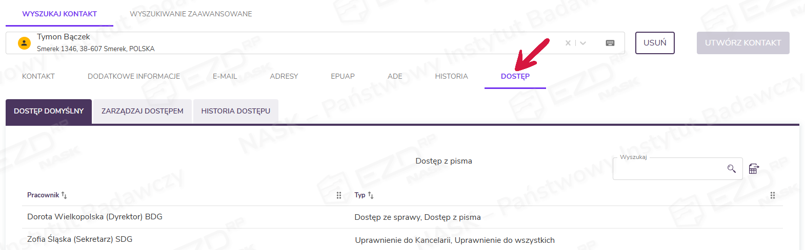Image resolution: width=805 pixels, height=250 pixels.
Task: Switch to the EPUAP tab
Action: pos(343,76)
